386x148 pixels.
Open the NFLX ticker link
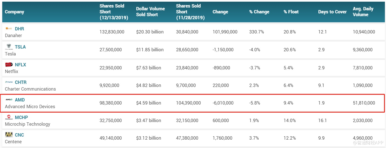[20, 65]
